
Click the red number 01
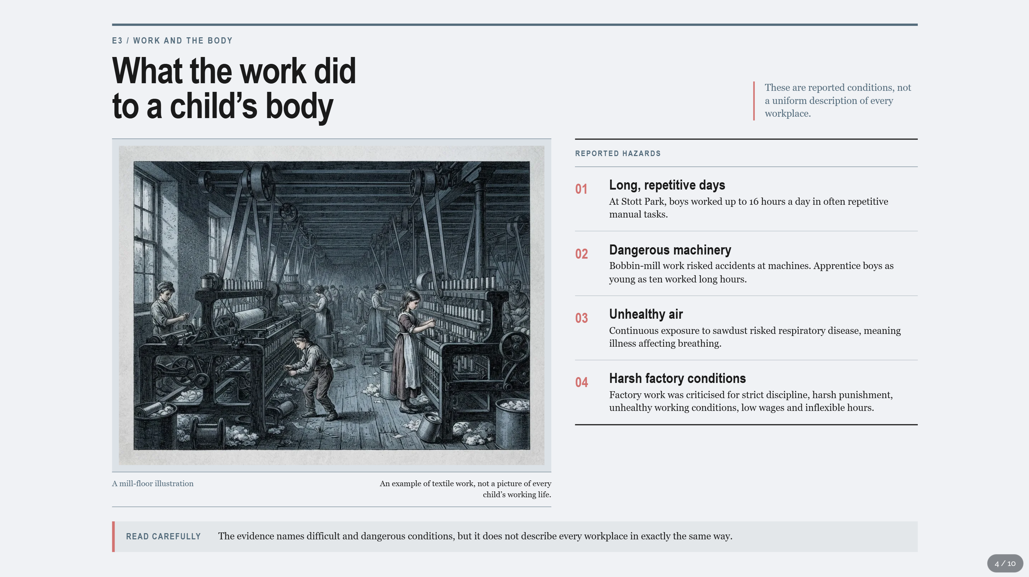tap(581, 189)
